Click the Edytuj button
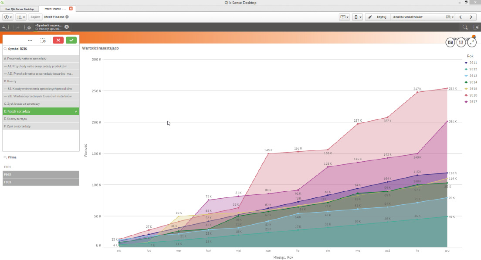 [x=377, y=17]
